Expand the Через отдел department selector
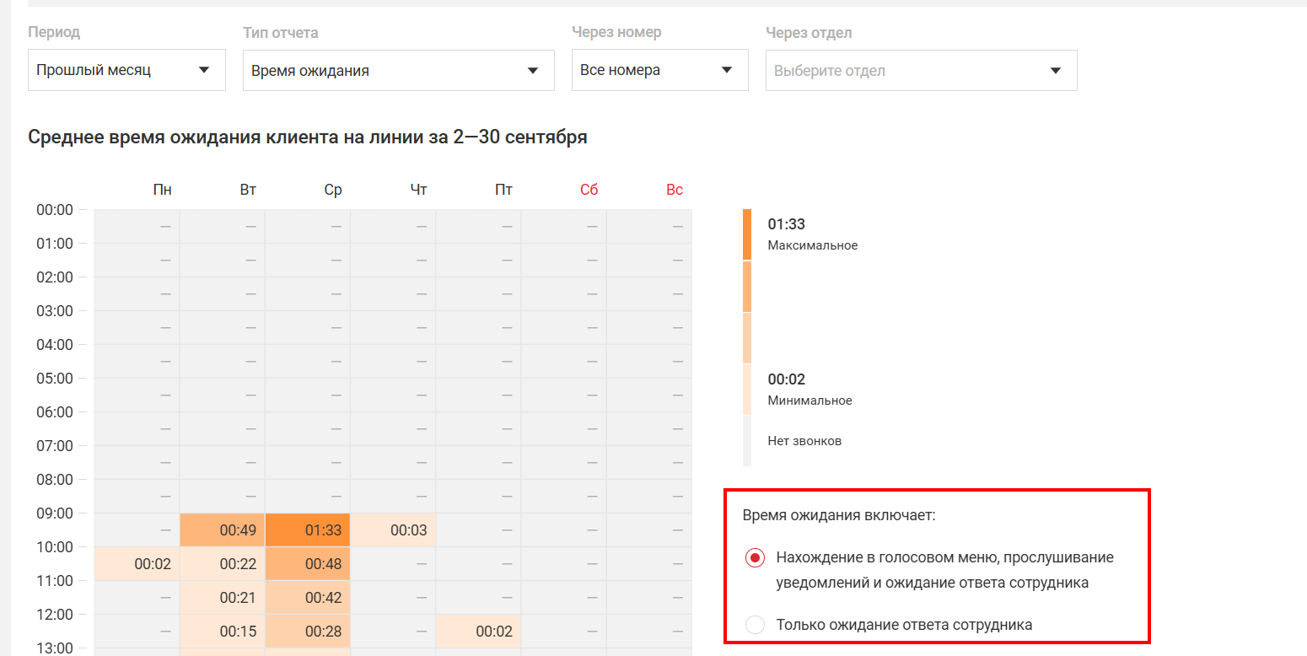 click(921, 71)
